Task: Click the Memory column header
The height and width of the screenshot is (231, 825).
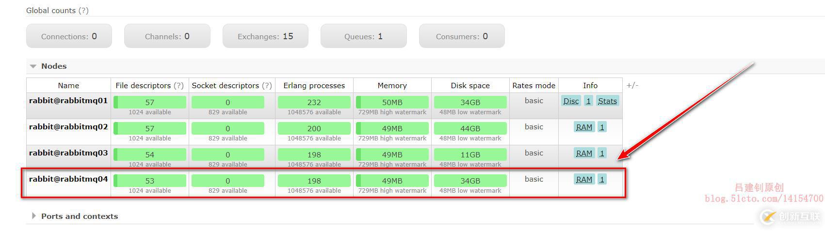Action: (392, 86)
